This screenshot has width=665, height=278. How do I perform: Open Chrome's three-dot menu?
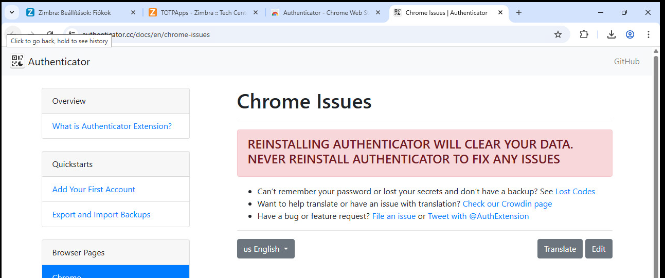coord(648,34)
